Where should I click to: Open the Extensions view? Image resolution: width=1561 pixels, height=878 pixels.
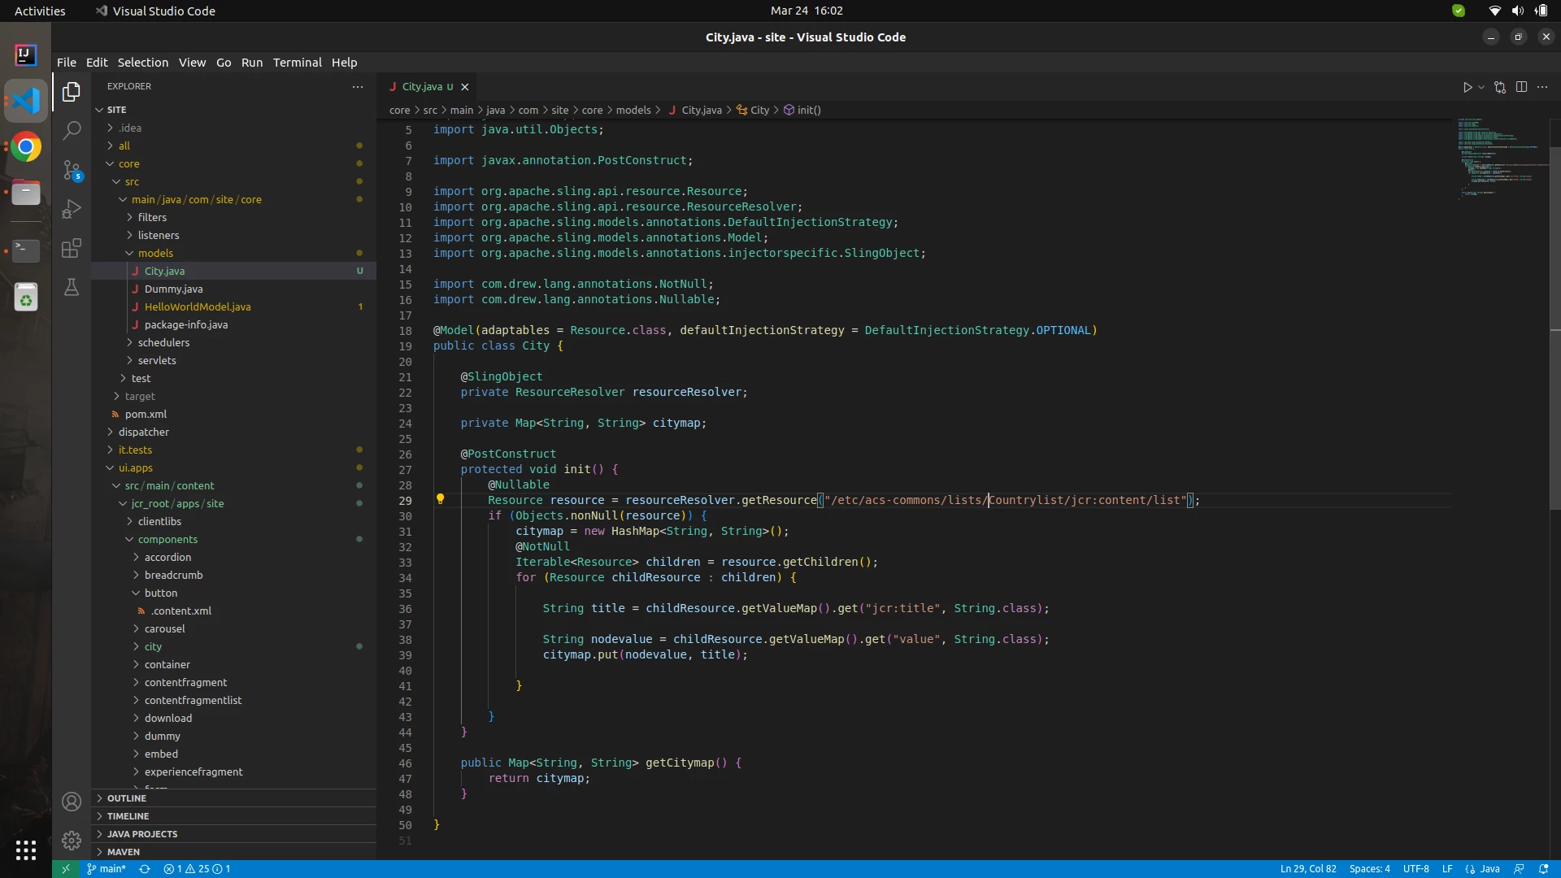point(72,248)
